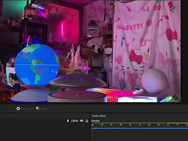Select the Audio Mixer panel title
Screen dimensions: 188x141
(x=99, y=116)
